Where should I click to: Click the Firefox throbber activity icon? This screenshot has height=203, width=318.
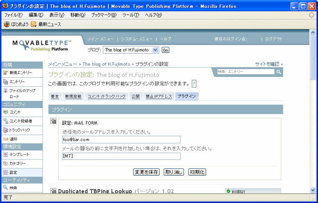pos(311,15)
